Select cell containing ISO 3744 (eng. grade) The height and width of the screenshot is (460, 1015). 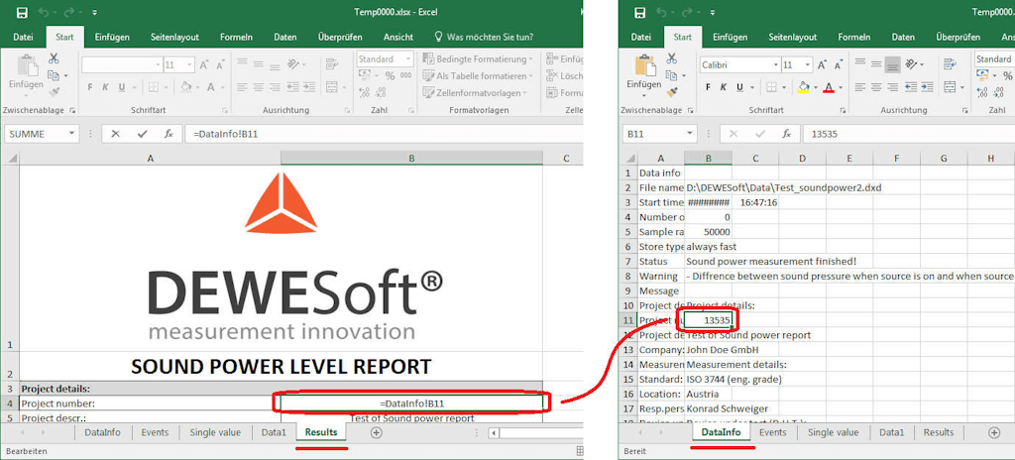click(736, 379)
